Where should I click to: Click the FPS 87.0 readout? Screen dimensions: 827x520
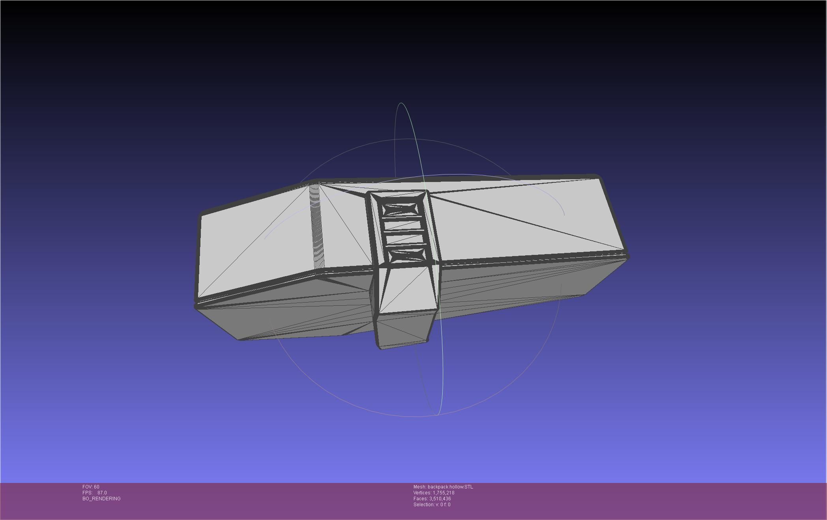[95, 493]
